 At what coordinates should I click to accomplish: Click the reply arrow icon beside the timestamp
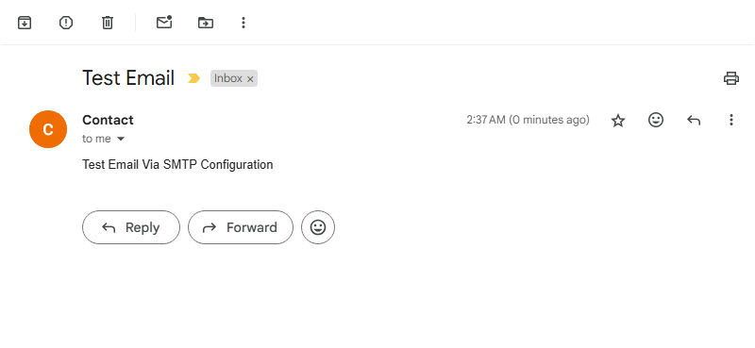tap(694, 120)
